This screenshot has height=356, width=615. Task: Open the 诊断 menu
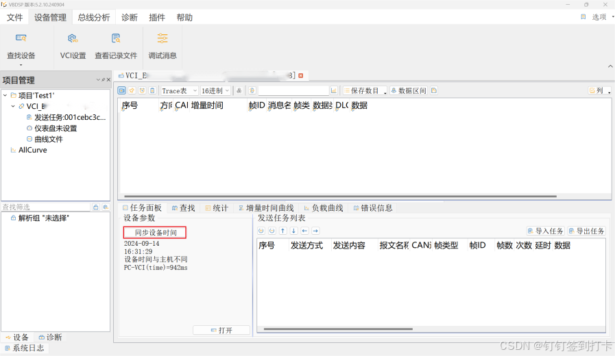click(x=130, y=18)
